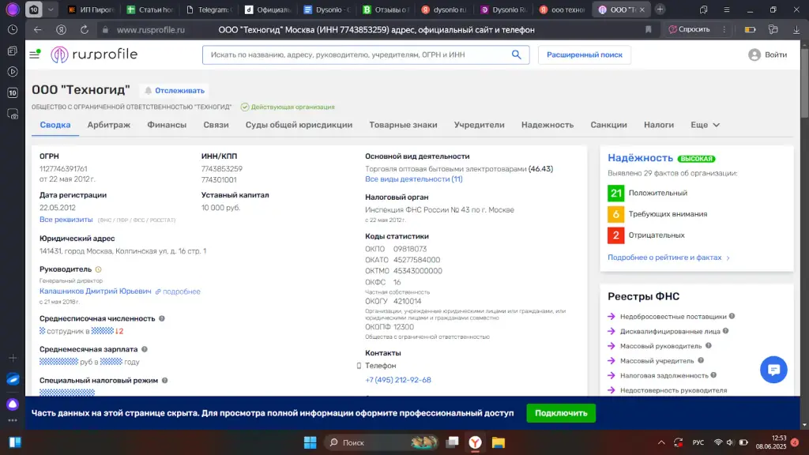This screenshot has width=809, height=455.
Task: Open the Windows Start menu
Action: 310,442
